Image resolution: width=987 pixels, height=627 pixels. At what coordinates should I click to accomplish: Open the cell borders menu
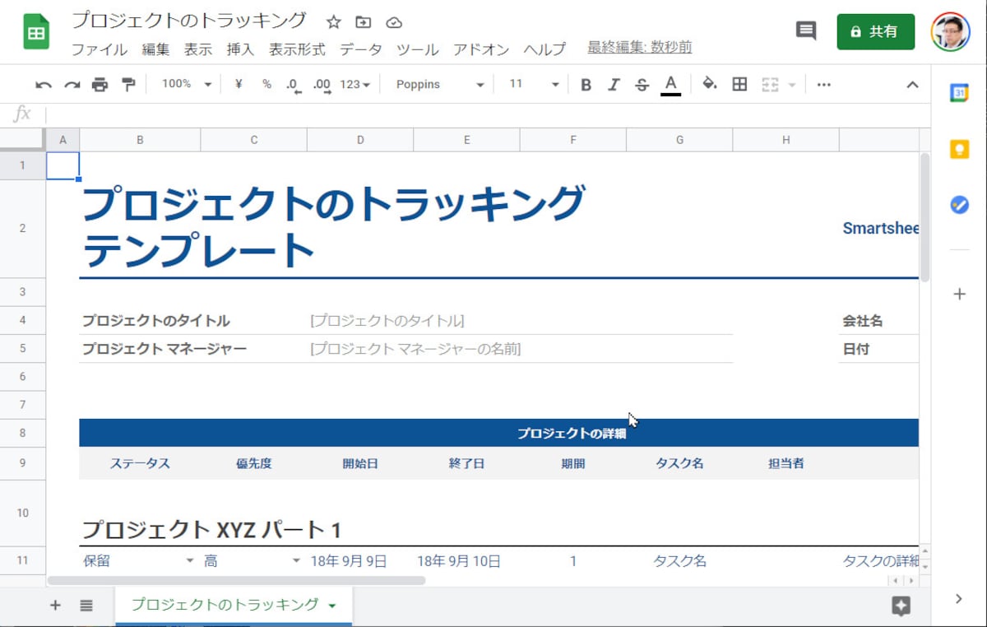(x=739, y=84)
